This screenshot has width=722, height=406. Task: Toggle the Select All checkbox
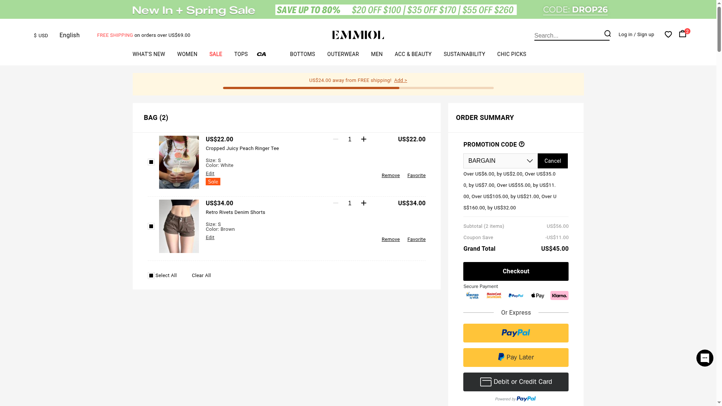point(151,276)
